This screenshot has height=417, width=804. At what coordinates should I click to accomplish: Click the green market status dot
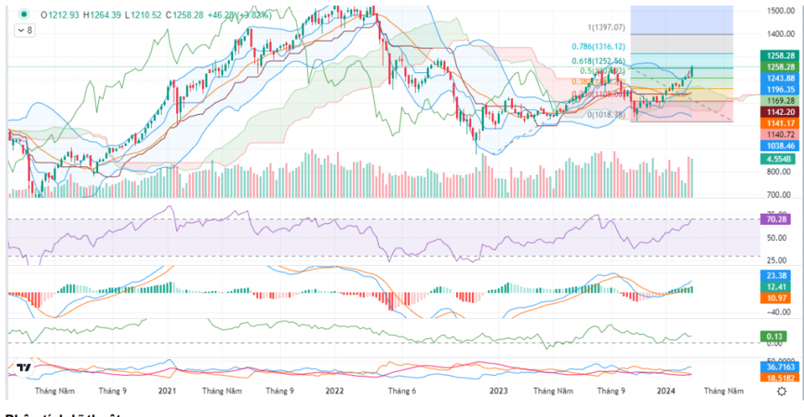point(25,14)
